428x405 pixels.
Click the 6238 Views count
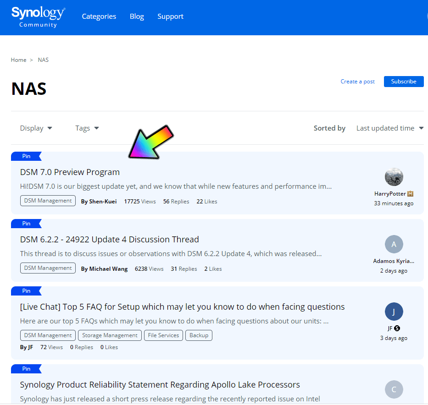tap(149, 269)
